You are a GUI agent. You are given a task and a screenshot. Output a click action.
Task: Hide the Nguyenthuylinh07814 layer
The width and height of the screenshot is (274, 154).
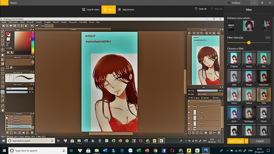pyautogui.click(x=189, y=101)
